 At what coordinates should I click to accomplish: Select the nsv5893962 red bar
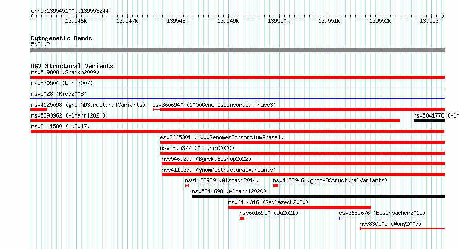point(215,121)
